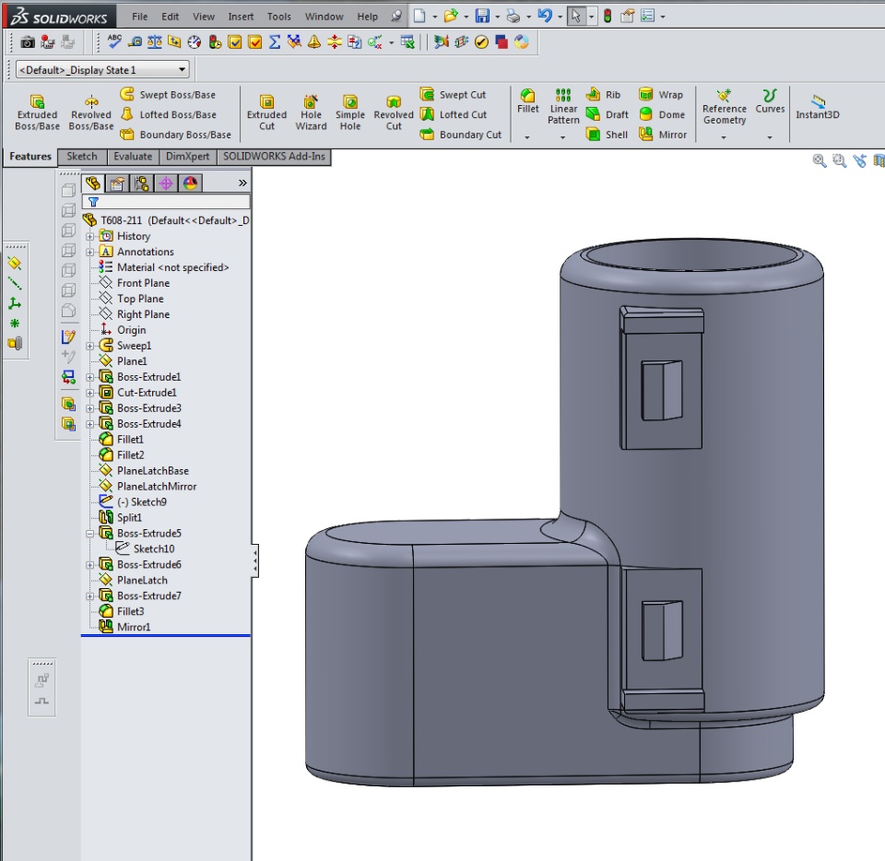This screenshot has height=861, width=885.
Task: Expand the History node
Action: tap(89, 236)
